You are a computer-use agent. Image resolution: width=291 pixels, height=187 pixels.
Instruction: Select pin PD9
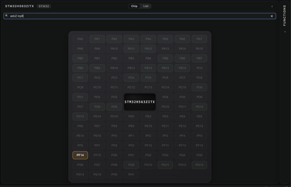[114, 107]
